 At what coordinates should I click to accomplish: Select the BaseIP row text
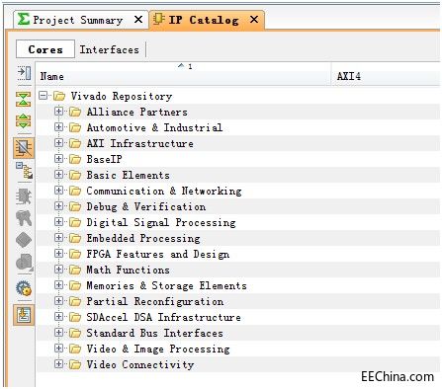pyautogui.click(x=104, y=159)
